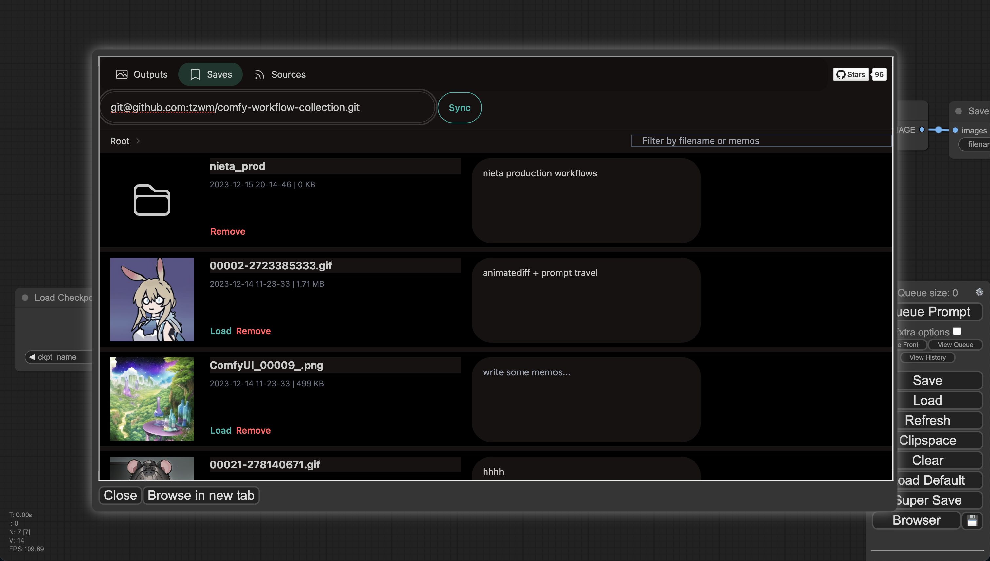The height and width of the screenshot is (561, 990).
Task: Click the Saves tab bookmark icon
Action: [195, 74]
